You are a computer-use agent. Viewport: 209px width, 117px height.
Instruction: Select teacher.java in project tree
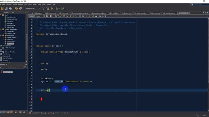(11, 27)
